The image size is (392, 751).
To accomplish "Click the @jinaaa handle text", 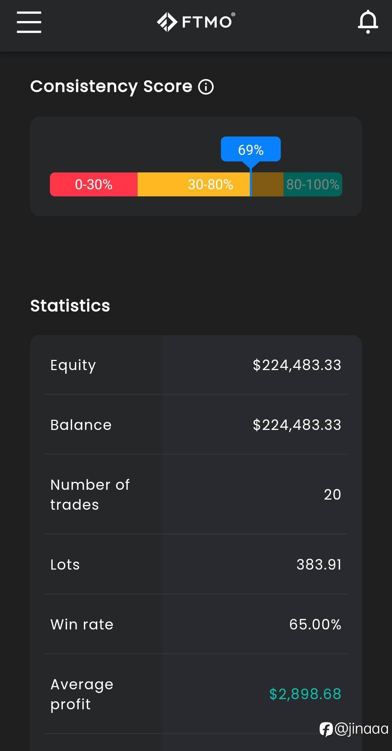I will coord(361,729).
